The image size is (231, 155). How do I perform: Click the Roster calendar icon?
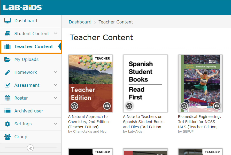coord(7,98)
